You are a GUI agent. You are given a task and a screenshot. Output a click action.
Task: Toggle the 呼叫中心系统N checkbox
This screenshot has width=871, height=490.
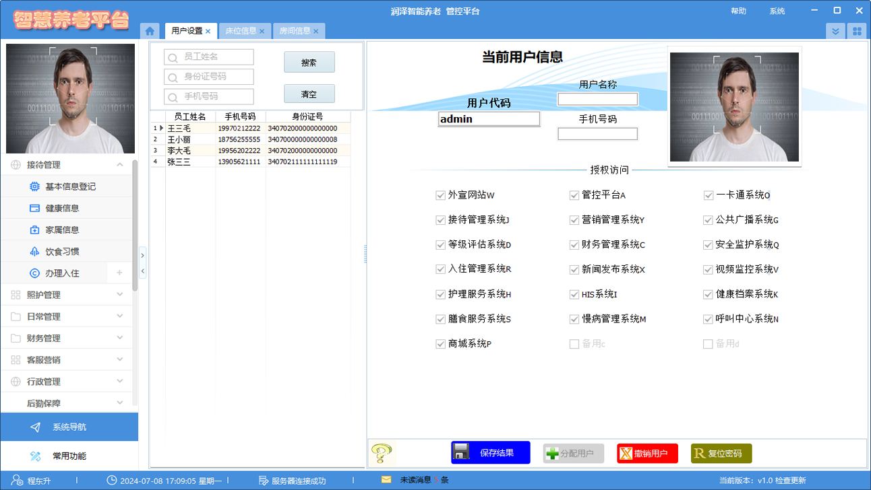tap(708, 319)
